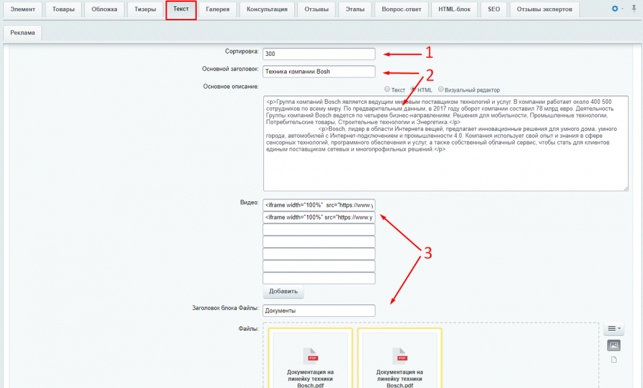Open the Консультация tab
The image size is (643, 388).
tap(267, 9)
